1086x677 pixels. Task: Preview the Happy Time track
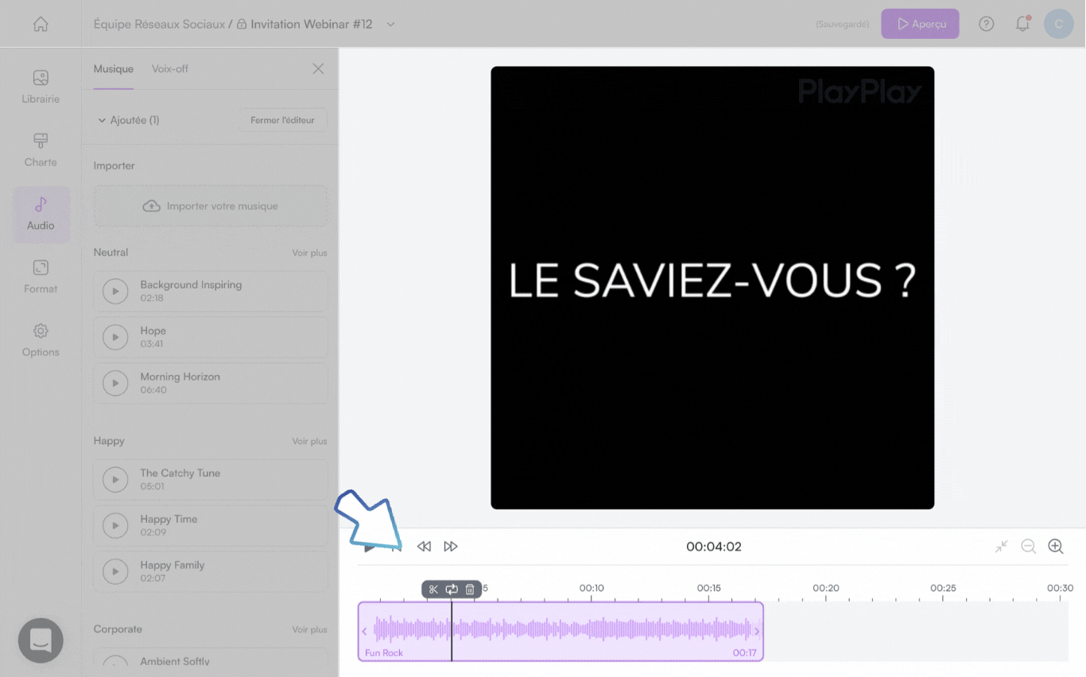pos(115,526)
